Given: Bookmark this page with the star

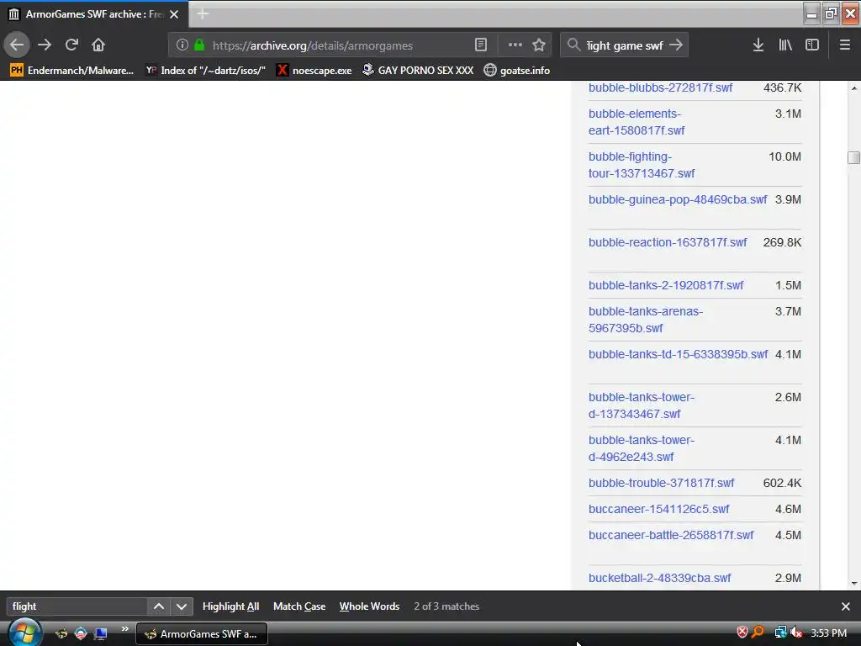Looking at the screenshot, I should click(x=539, y=45).
